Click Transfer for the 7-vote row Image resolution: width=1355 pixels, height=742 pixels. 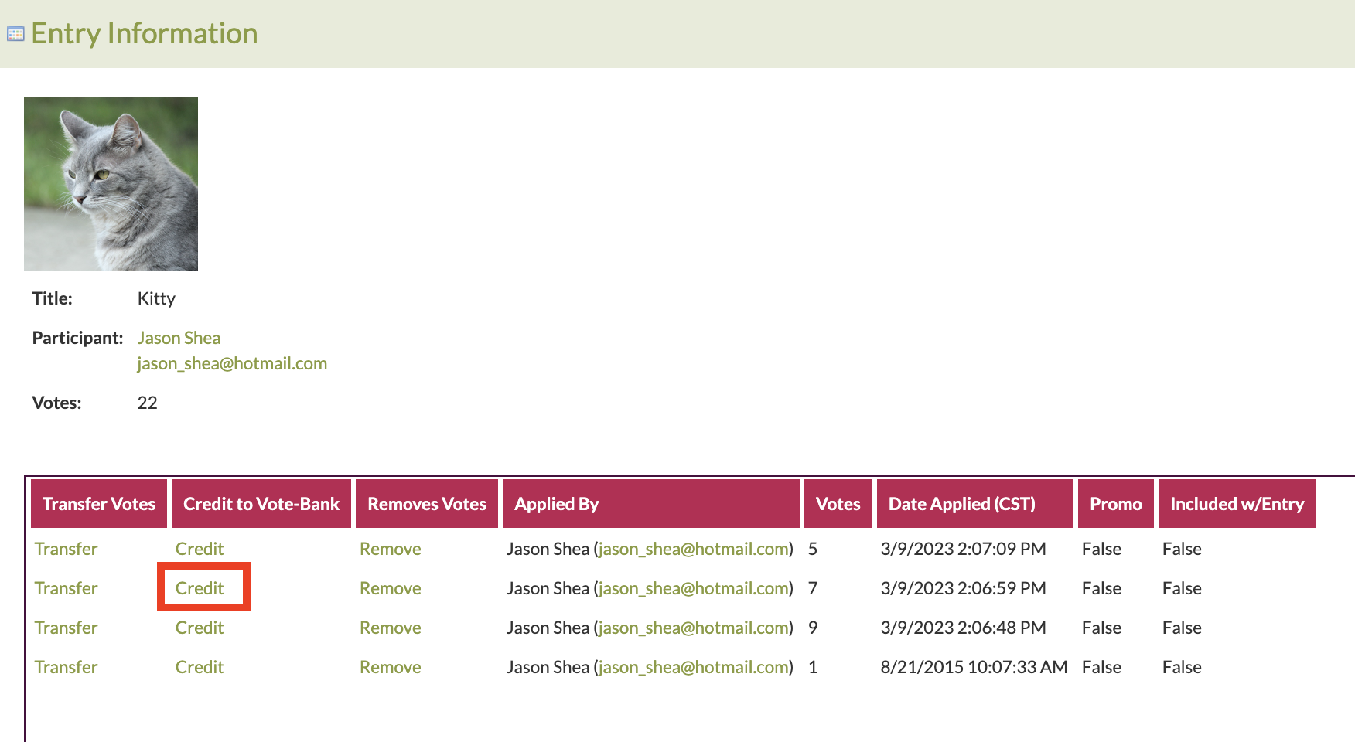pyautogui.click(x=67, y=588)
